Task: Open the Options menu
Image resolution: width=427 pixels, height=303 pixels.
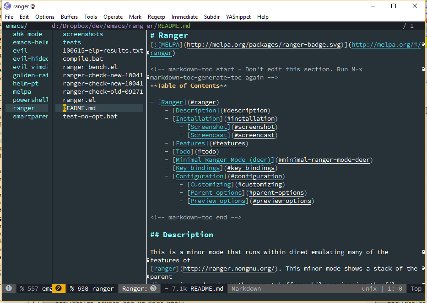Action: (45, 17)
